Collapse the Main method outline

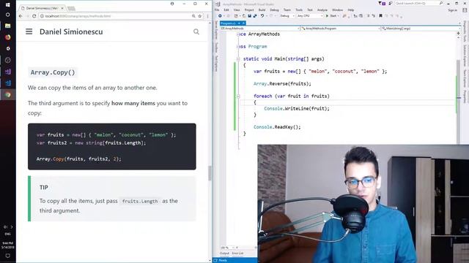point(238,59)
